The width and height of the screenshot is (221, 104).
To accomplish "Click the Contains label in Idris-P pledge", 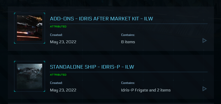I will (x=128, y=83).
